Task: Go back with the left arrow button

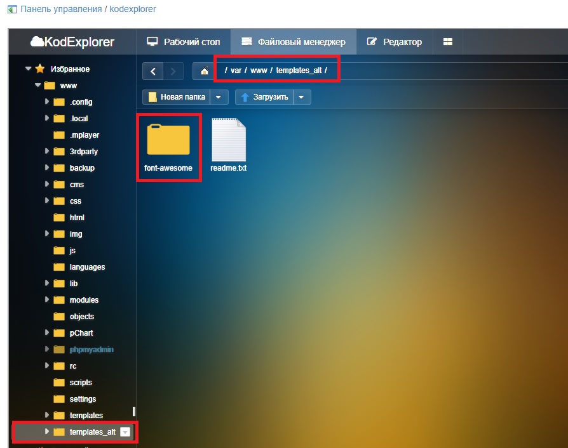Action: tap(153, 71)
